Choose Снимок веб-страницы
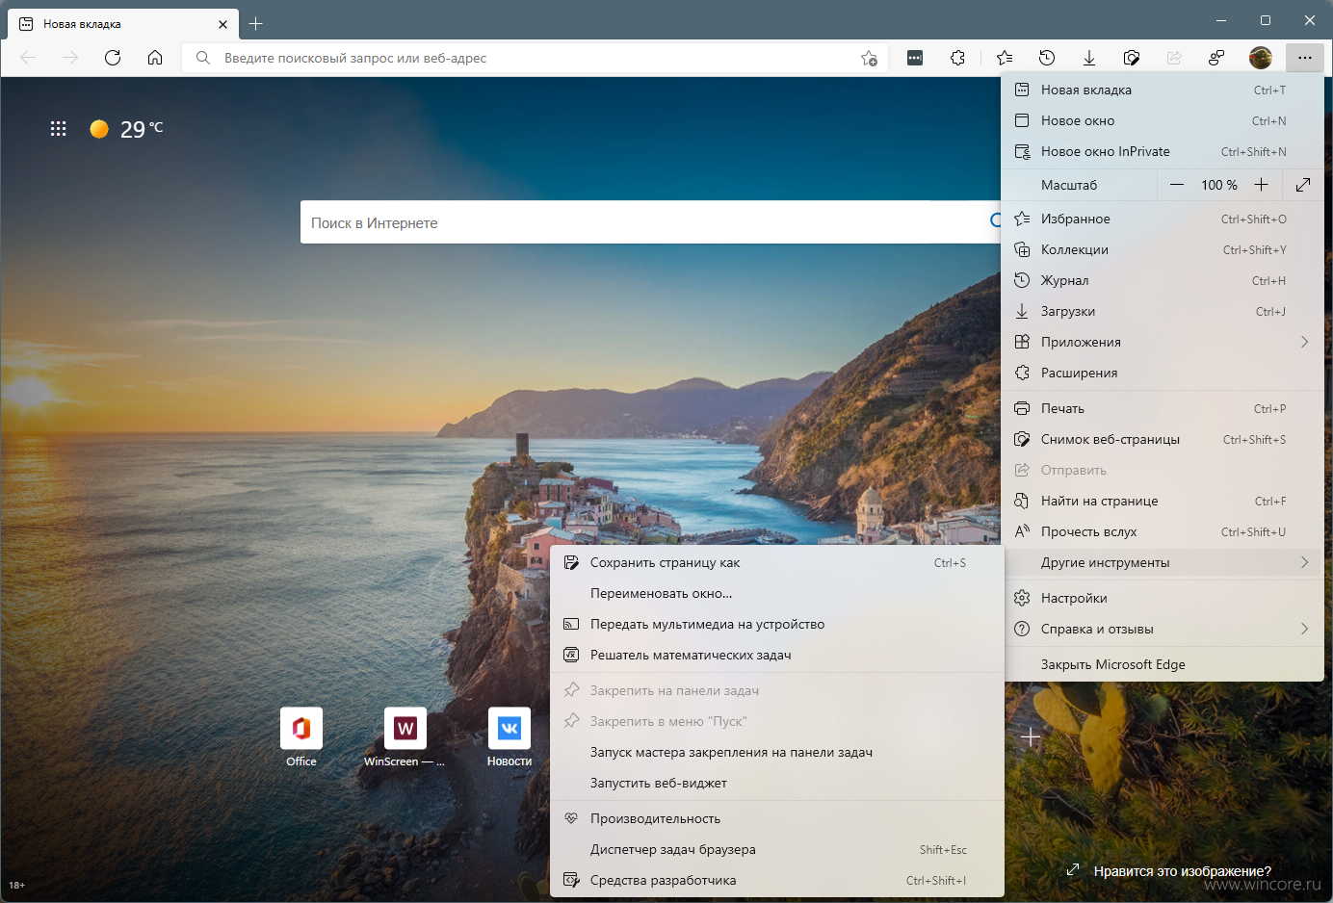Screen dimensions: 1333x903 1163,439
